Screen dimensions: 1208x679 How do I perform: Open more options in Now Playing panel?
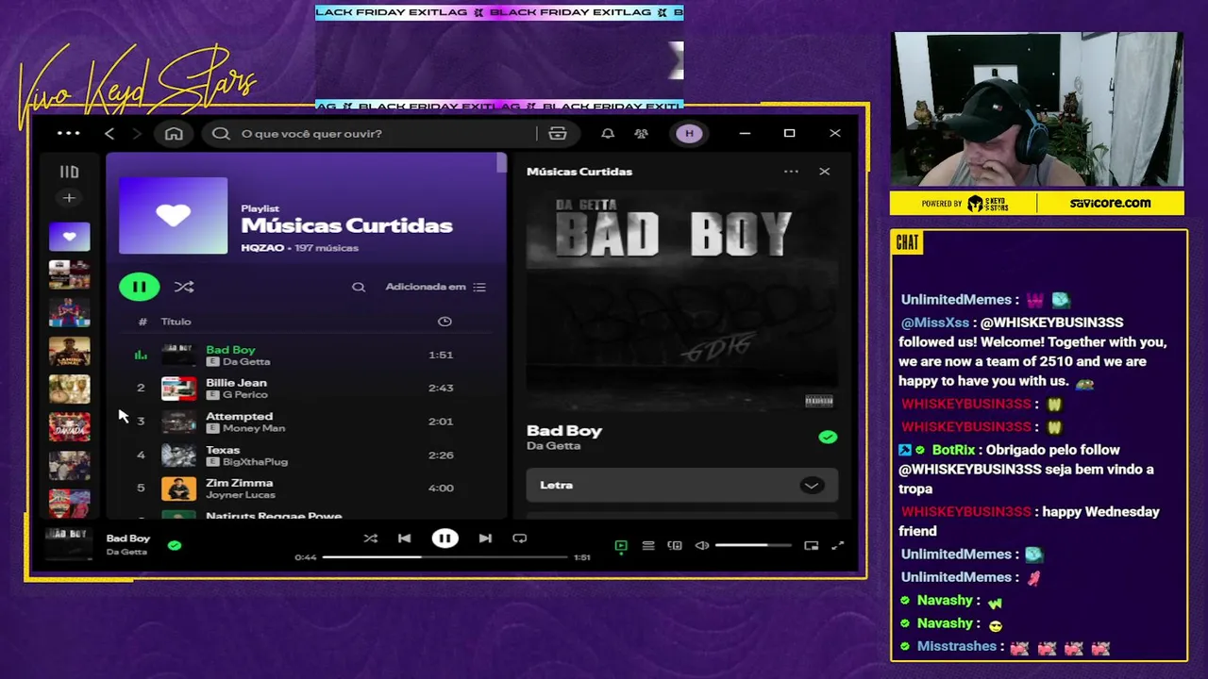[x=791, y=172]
